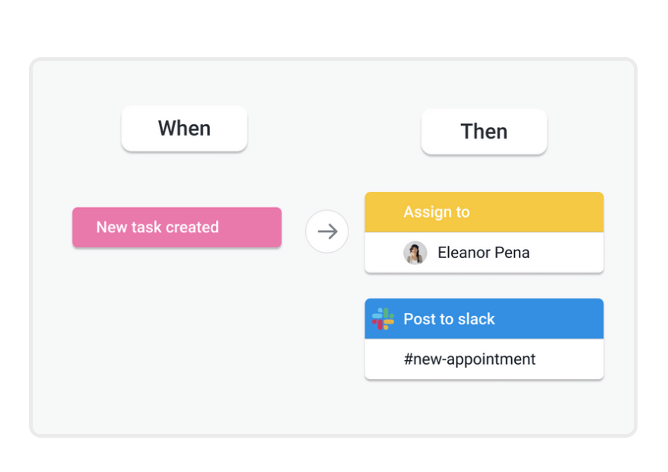Choose the Eleanor Pena assignee name
The width and height of the screenshot is (668, 472).
pos(484,253)
